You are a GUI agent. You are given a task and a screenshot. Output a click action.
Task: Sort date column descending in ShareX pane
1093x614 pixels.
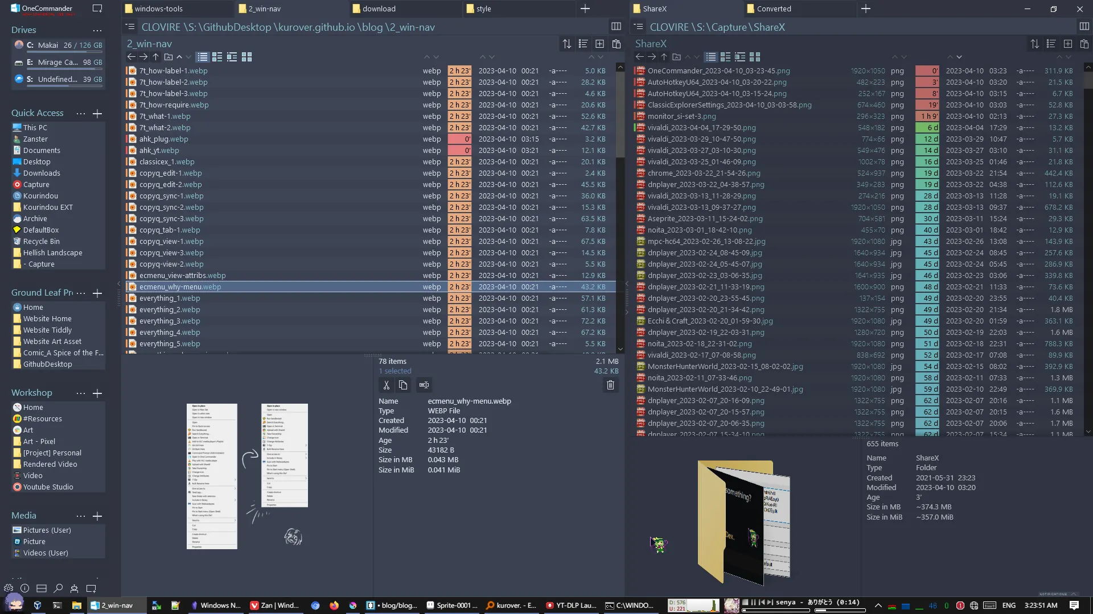pos(959,57)
